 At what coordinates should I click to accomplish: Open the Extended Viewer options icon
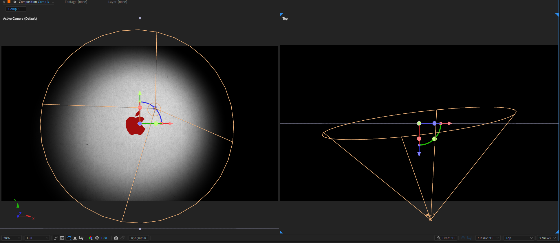click(469, 238)
